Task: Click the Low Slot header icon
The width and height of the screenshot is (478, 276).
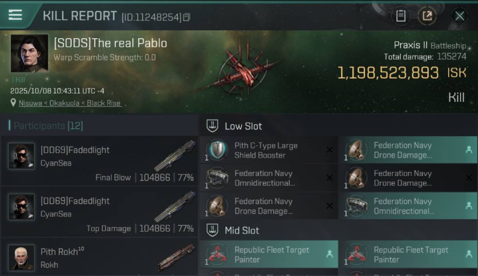Action: (x=213, y=126)
